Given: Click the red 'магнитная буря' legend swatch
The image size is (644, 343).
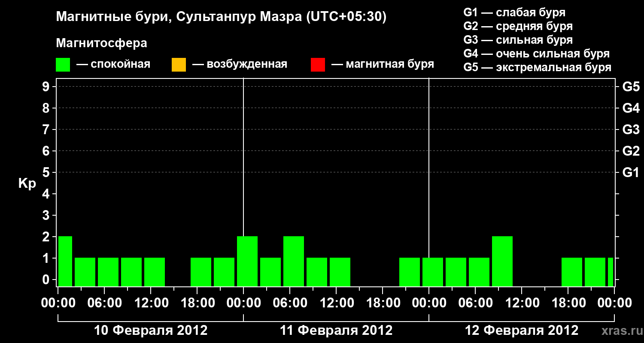Looking at the screenshot, I should [x=318, y=65].
